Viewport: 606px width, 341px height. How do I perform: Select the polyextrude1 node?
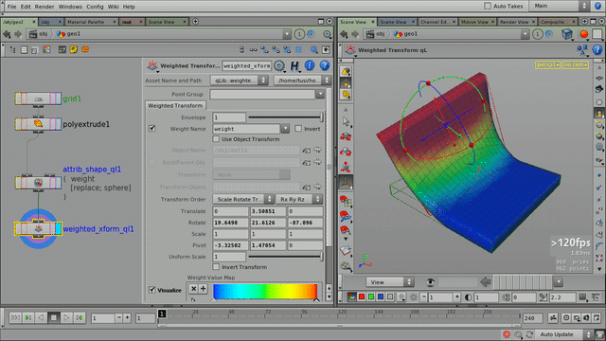[38, 124]
